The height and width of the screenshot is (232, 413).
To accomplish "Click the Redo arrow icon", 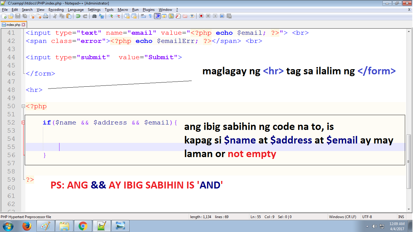I will tap(84, 17).
